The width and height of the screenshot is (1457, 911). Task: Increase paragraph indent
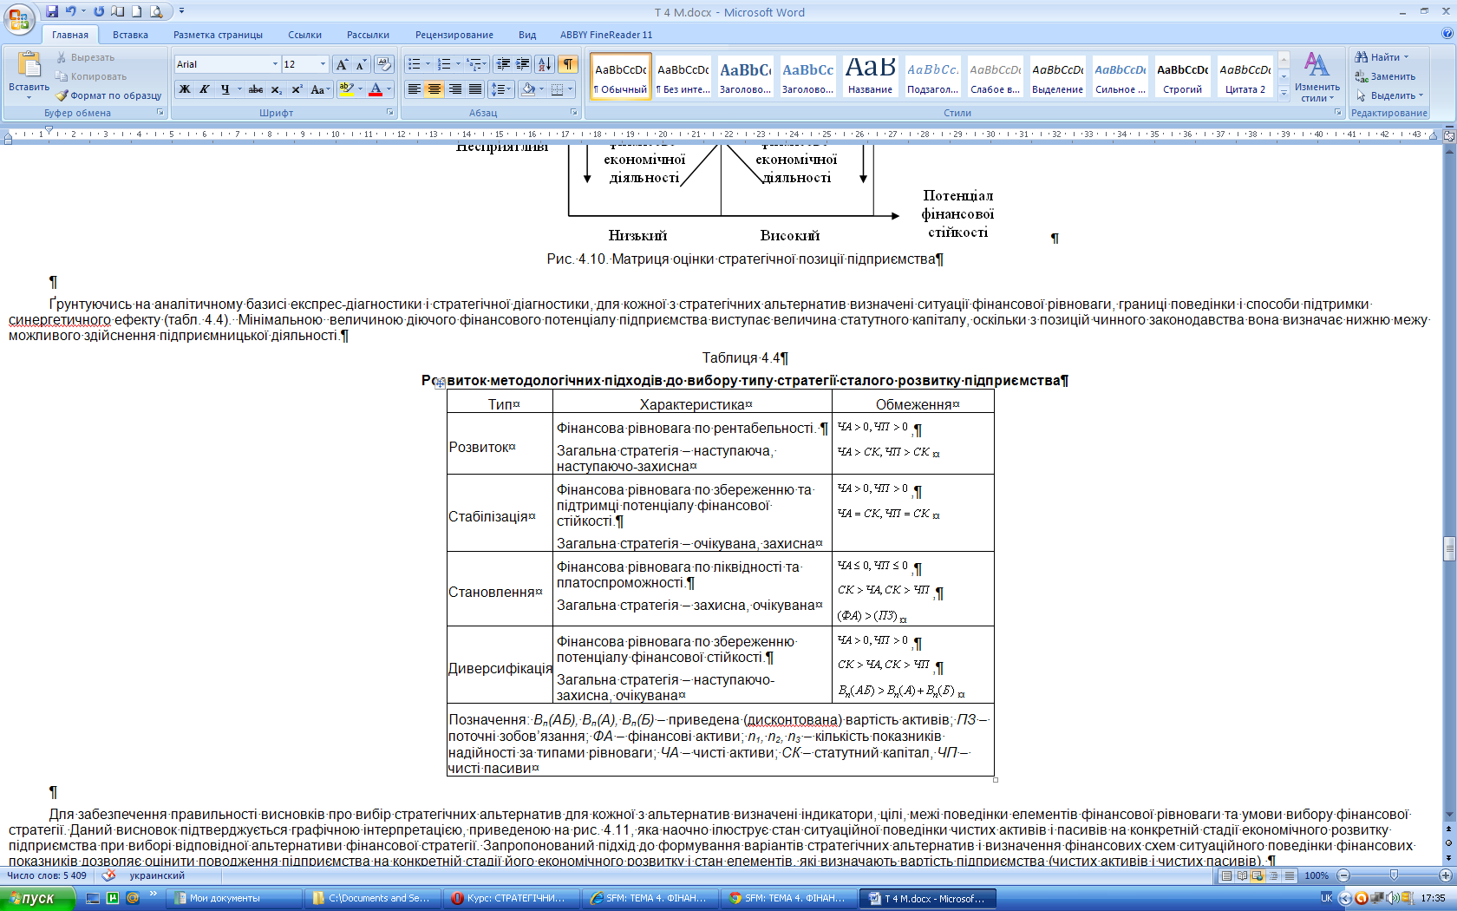[x=523, y=64]
